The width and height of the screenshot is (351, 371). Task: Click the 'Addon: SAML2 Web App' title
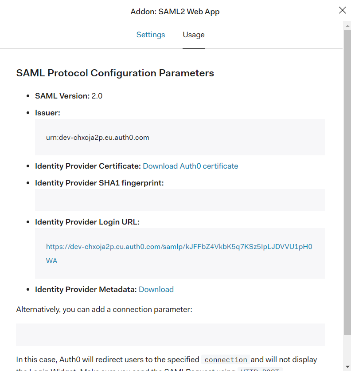(x=175, y=12)
